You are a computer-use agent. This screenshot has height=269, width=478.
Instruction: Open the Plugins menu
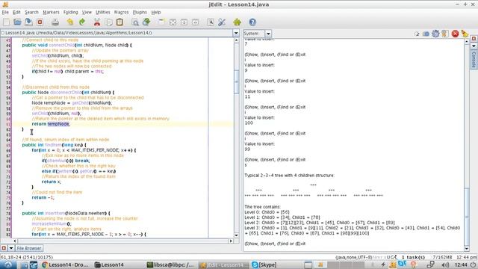pyautogui.click(x=140, y=12)
